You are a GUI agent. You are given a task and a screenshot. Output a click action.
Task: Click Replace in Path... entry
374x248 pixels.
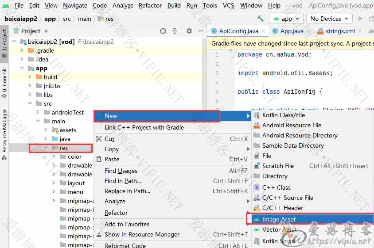(x=173, y=191)
